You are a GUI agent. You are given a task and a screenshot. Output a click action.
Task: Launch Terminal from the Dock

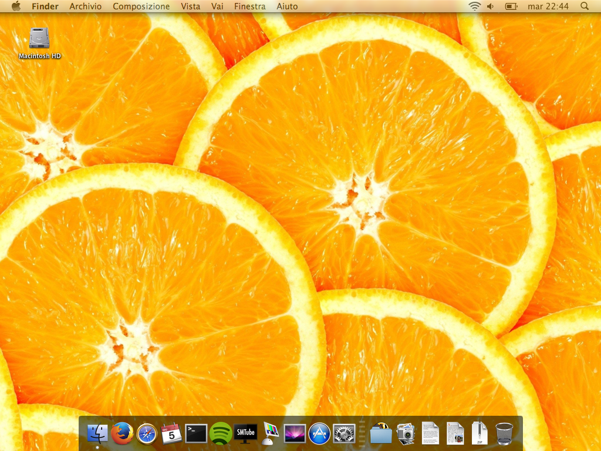196,433
